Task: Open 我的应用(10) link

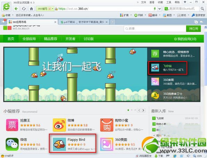Action: point(185,39)
